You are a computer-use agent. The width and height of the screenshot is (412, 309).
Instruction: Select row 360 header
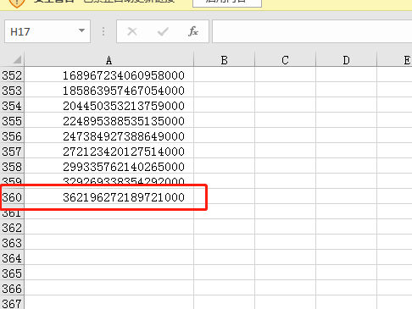point(12,197)
